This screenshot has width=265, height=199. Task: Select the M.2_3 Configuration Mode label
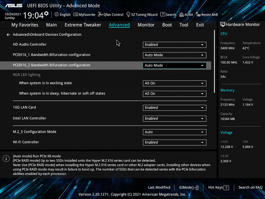[x=34, y=132]
